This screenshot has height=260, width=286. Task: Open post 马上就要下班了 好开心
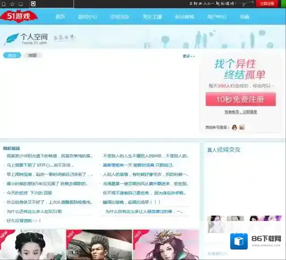point(40,165)
